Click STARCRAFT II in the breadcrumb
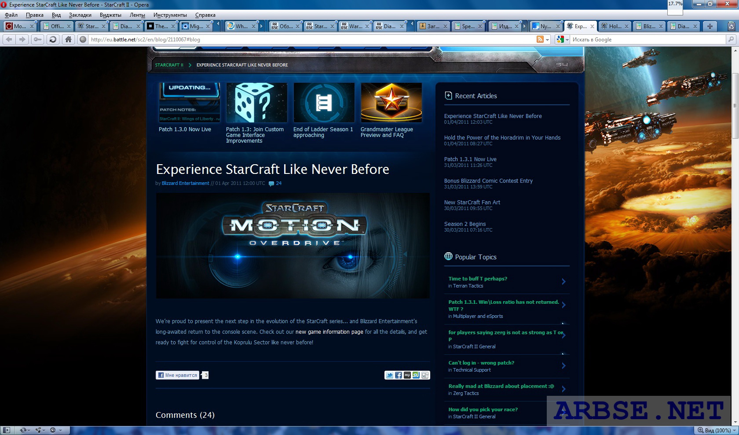This screenshot has height=435, width=739. point(169,65)
